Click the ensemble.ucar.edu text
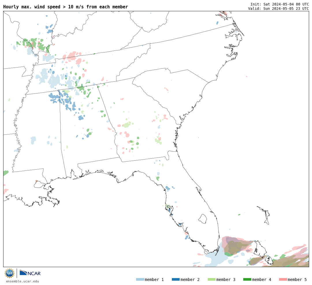Viewport: 312px width, 285px height. [23, 281]
